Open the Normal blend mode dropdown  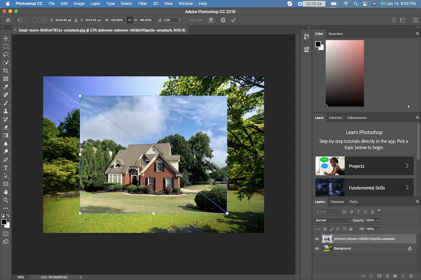pos(332,220)
